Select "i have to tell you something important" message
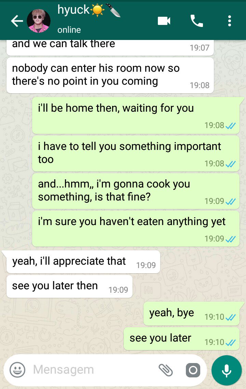 136,153
